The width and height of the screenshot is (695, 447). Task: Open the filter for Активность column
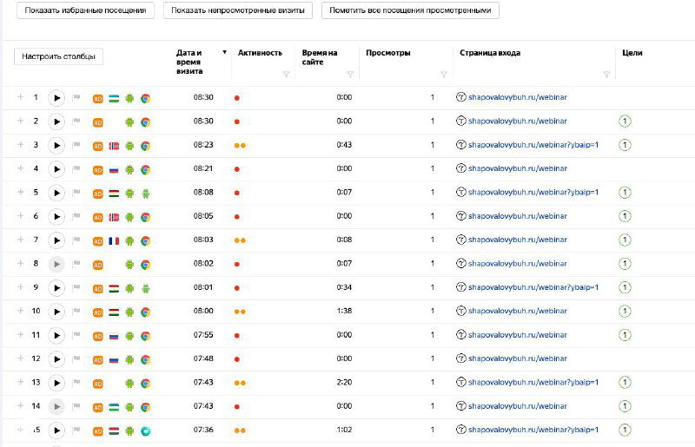[x=286, y=75]
